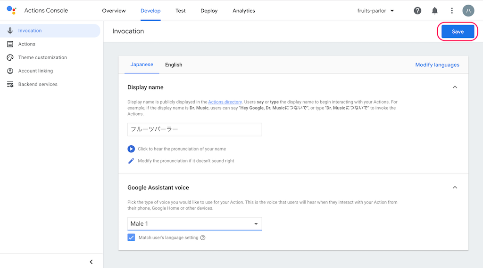The height and width of the screenshot is (268, 483).
Task: Click the display name input field
Action: pyautogui.click(x=195, y=130)
